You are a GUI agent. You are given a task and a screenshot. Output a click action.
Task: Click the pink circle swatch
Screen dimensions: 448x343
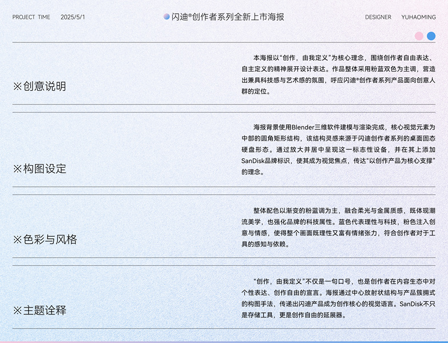click(x=419, y=36)
